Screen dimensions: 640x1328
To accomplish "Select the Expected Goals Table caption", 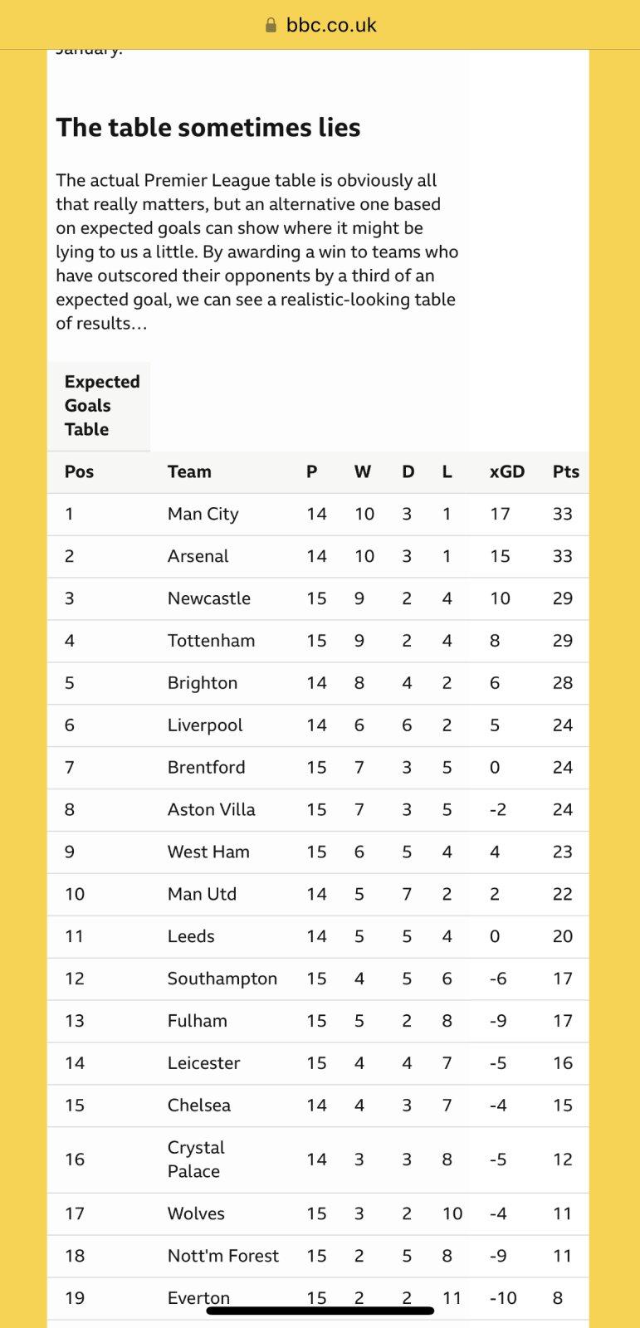I will (101, 406).
